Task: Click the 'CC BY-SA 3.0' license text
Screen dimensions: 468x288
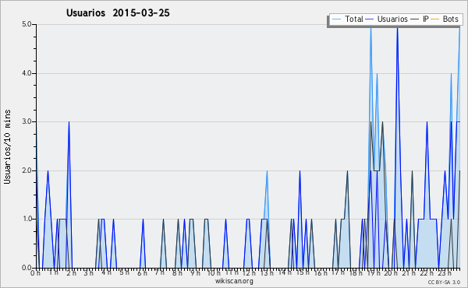Action: point(444,283)
